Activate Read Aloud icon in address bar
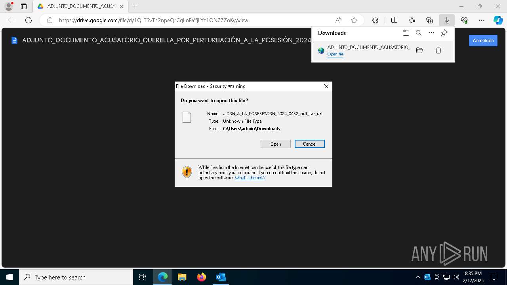The image size is (507, 285). 338,20
